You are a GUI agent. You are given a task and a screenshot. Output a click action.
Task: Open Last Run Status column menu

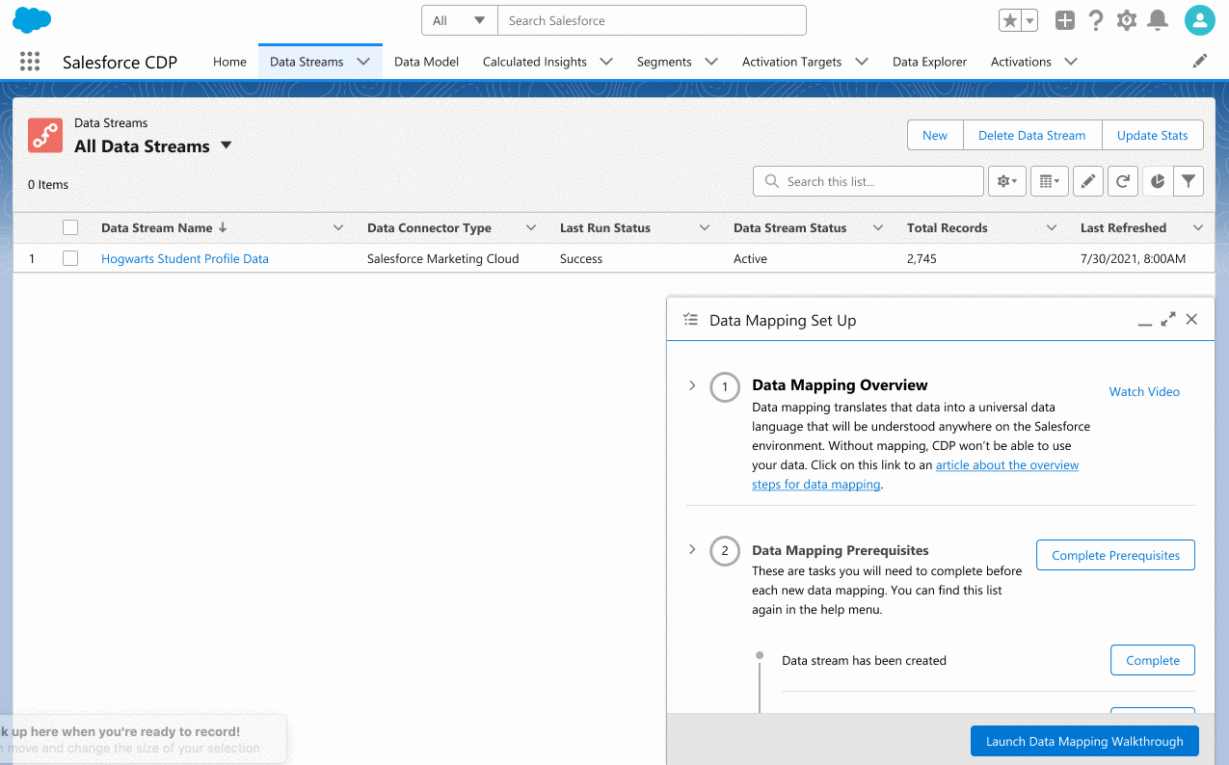coord(705,227)
